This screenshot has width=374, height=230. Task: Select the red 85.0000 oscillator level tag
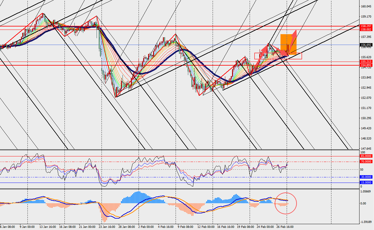(x=366, y=156)
